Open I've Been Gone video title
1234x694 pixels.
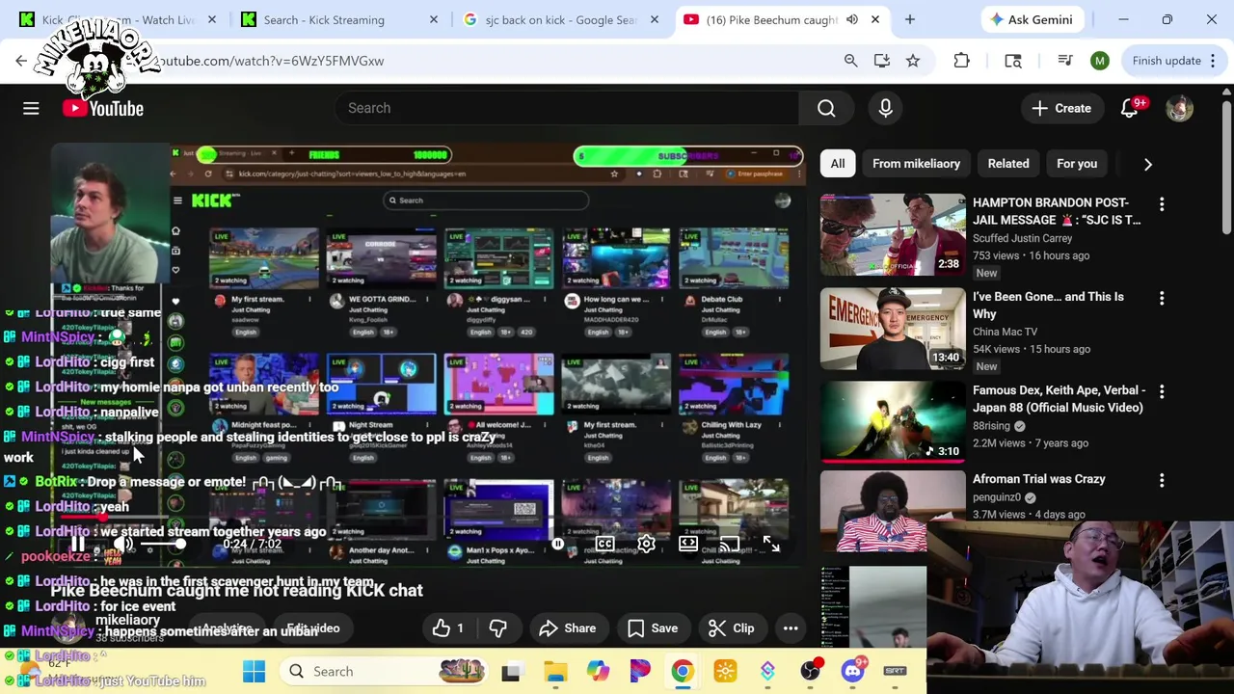1048,306
